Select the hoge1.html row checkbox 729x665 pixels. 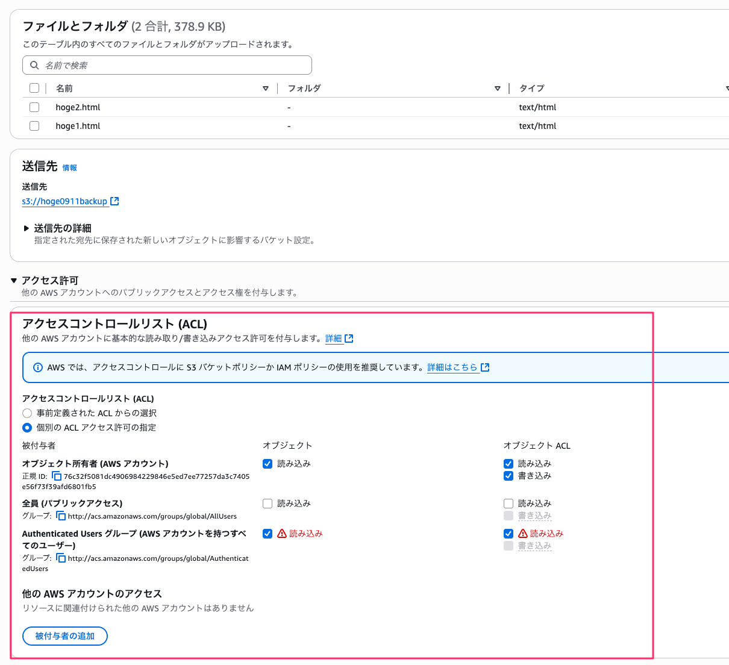34,126
